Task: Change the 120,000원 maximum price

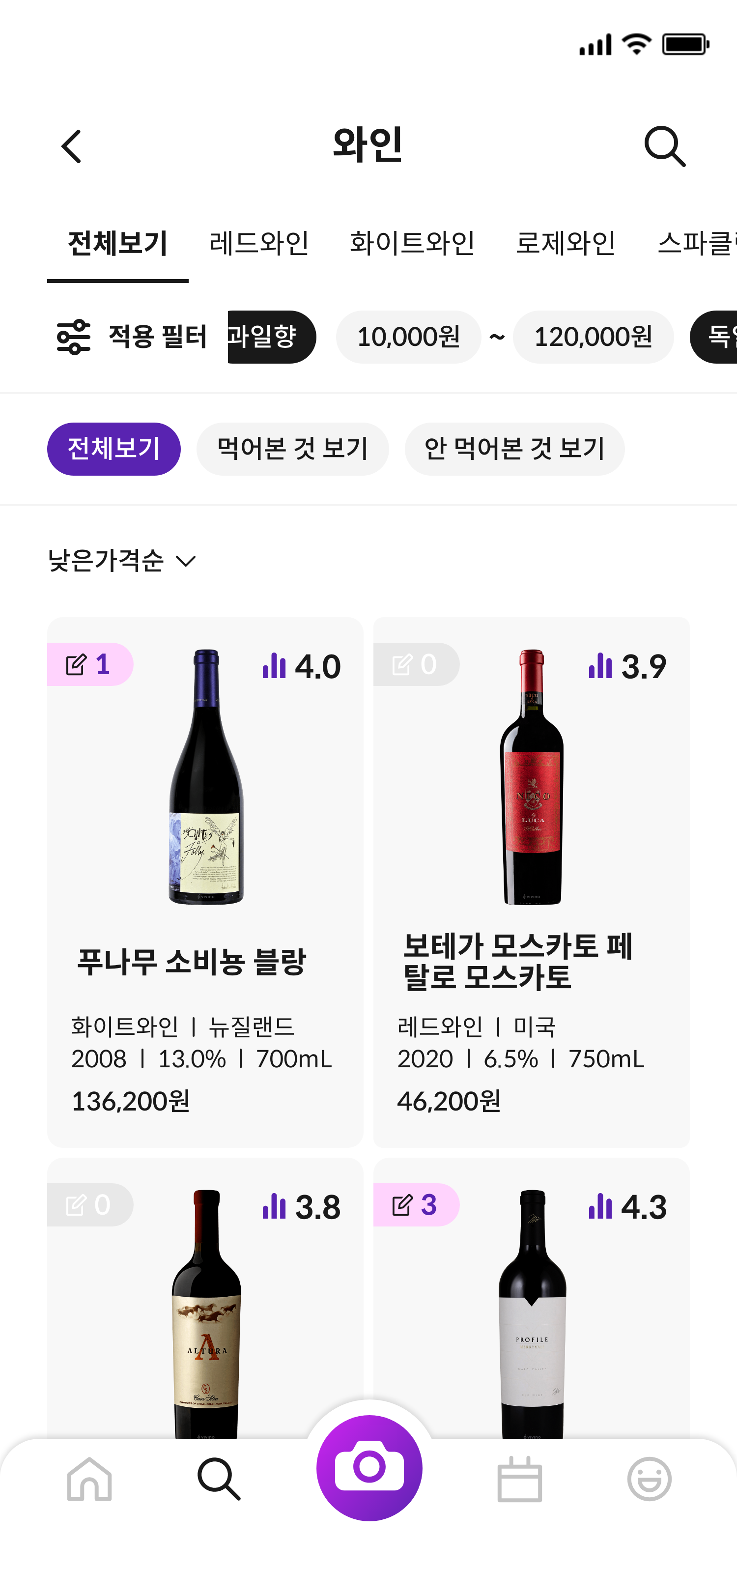Action: pos(593,337)
